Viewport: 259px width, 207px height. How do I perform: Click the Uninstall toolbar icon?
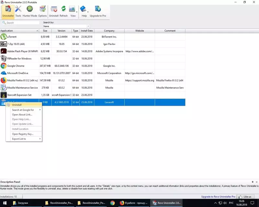point(54,11)
